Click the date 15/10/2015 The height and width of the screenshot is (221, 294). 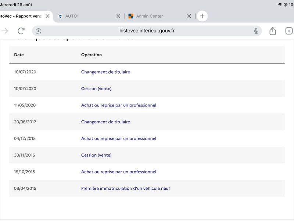pos(24,172)
